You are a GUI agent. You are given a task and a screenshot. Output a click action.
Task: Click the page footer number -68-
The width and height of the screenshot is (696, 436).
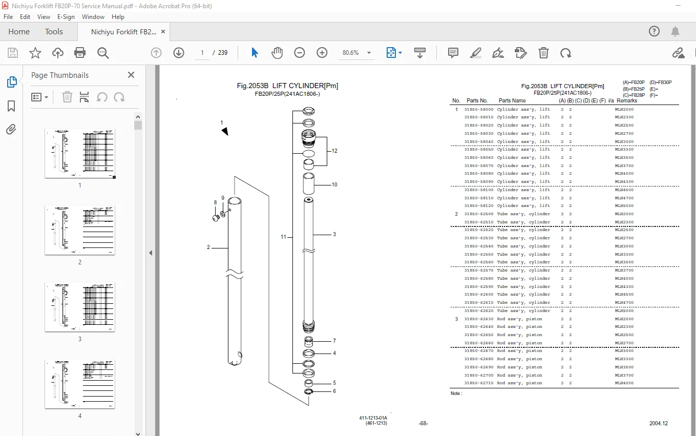click(x=424, y=424)
